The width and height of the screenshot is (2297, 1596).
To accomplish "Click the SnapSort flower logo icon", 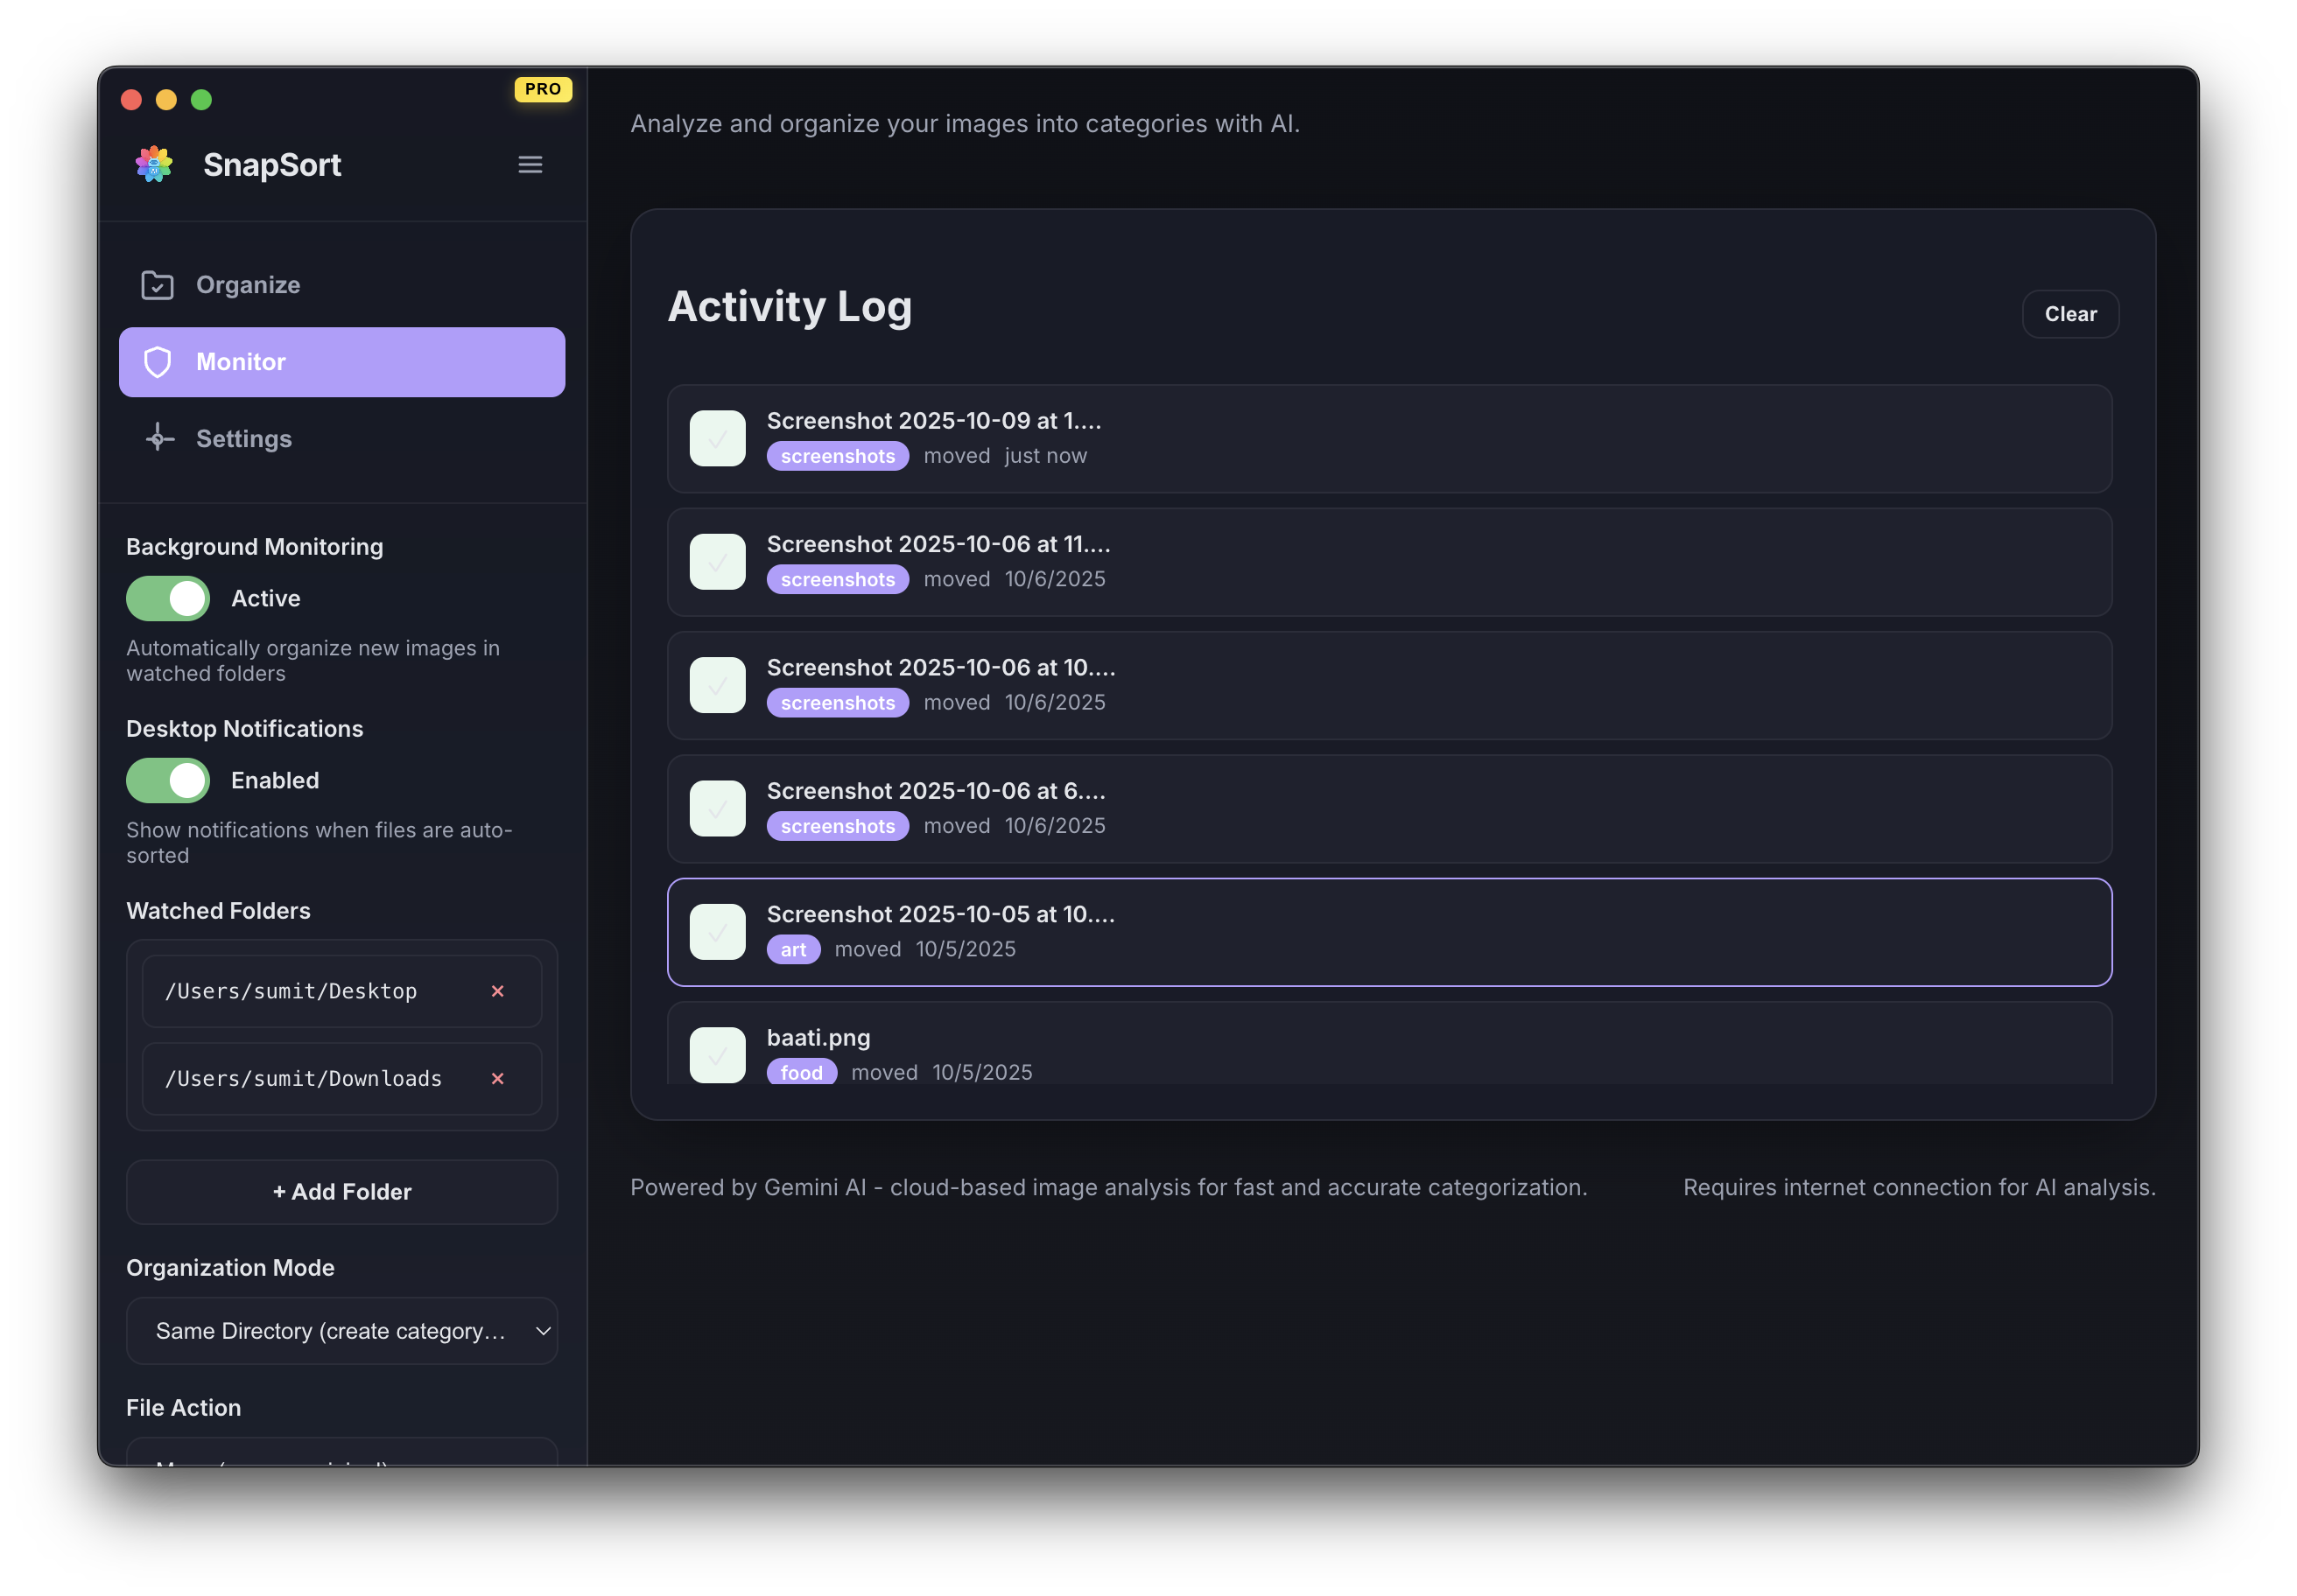I will pyautogui.click(x=155, y=164).
